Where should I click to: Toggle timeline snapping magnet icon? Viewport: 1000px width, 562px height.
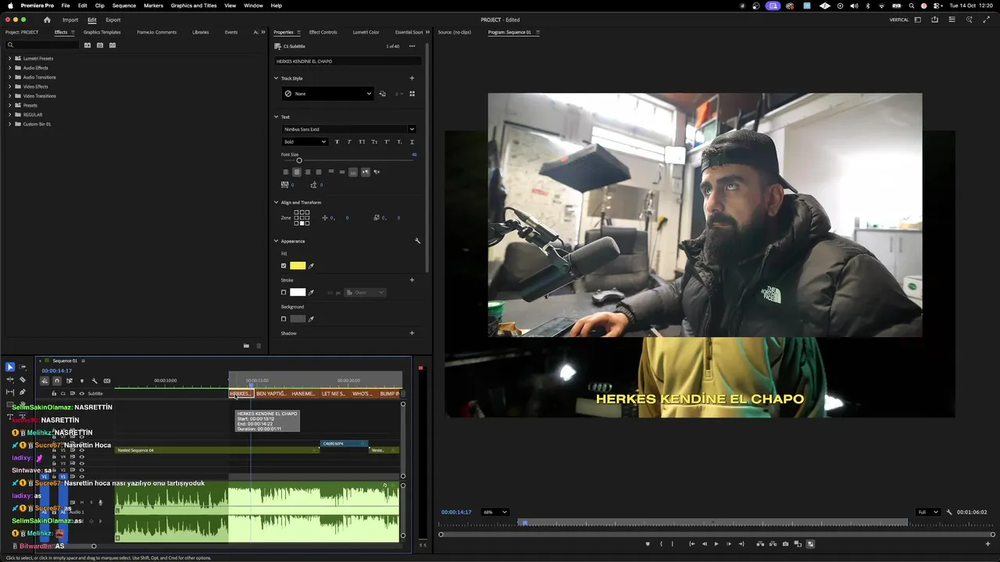click(x=56, y=381)
